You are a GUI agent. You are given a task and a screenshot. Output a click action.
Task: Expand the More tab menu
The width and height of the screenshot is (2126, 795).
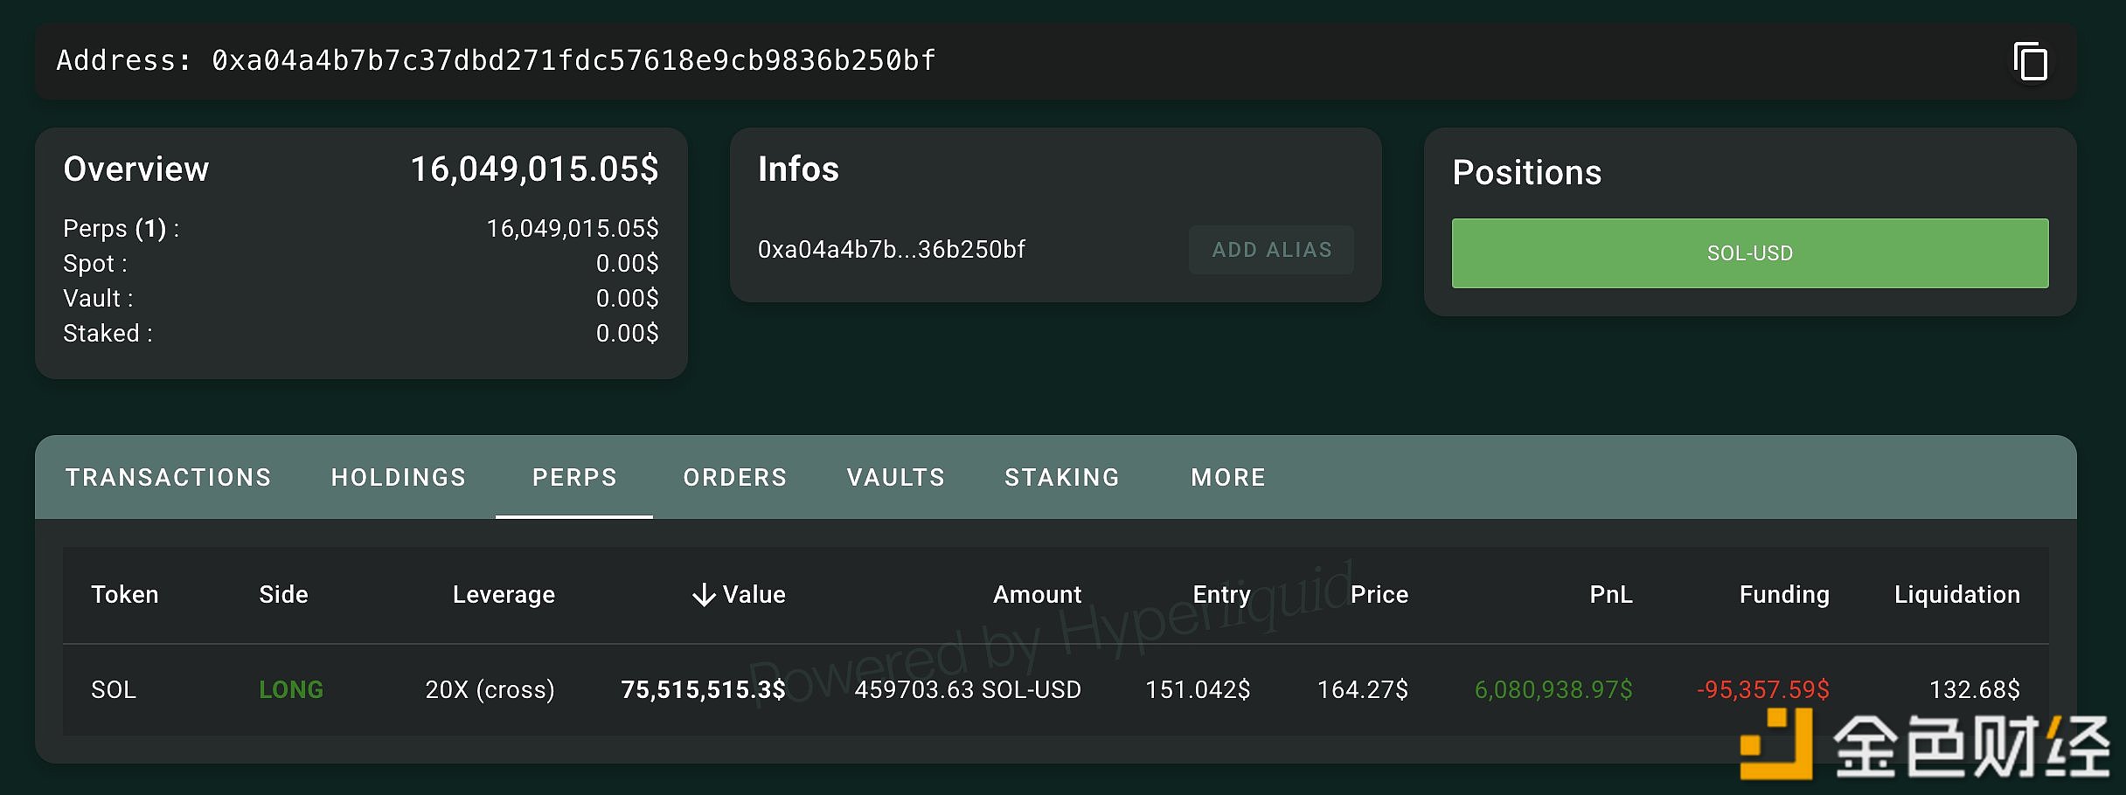[x=1228, y=477]
